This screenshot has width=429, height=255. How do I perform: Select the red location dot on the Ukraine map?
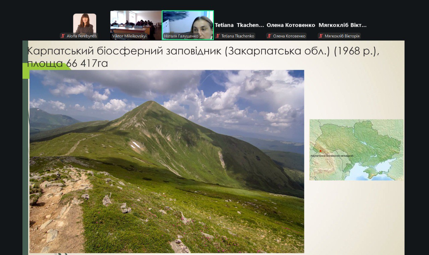[320, 151]
